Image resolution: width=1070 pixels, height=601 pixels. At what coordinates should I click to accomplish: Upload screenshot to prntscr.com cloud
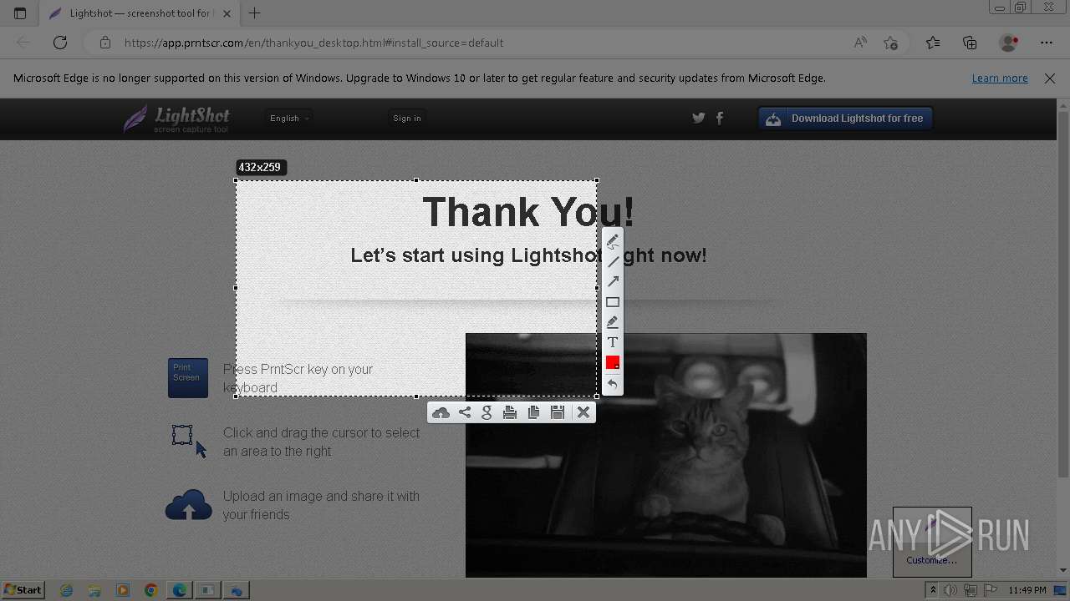pos(441,412)
